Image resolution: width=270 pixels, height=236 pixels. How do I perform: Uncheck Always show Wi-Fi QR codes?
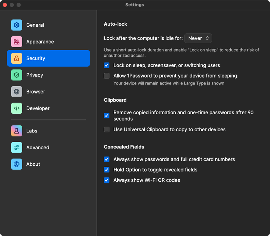(x=107, y=180)
